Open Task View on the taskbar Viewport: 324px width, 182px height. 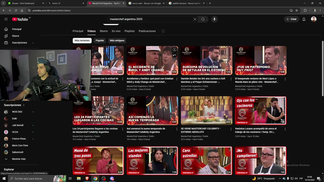click(x=70, y=178)
